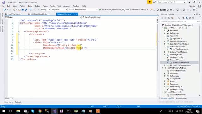Open the feedback icon beside Quick Launch
The width and height of the screenshot is (202, 114).
pos(154,2)
